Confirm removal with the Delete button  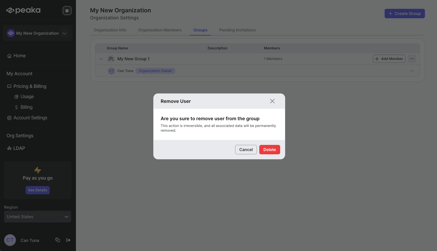[x=270, y=150]
